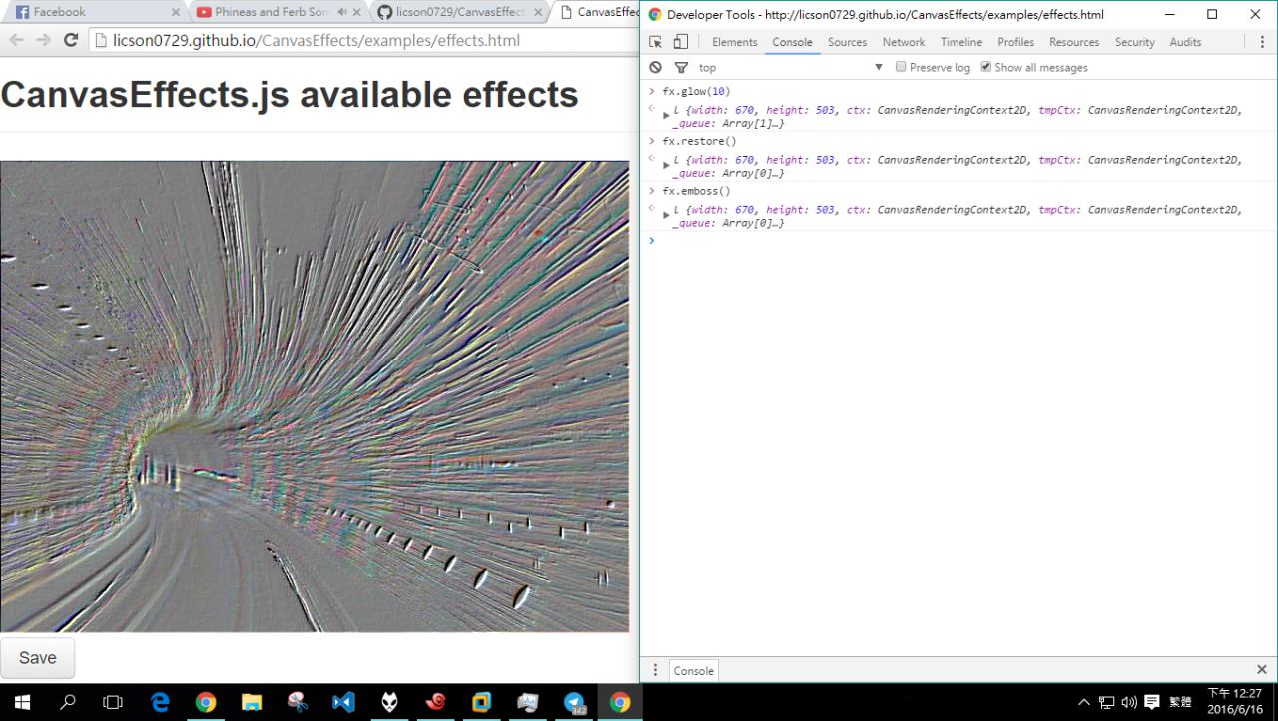Open the top execution context dropdown
The width and height of the screenshot is (1278, 721).
791,67
